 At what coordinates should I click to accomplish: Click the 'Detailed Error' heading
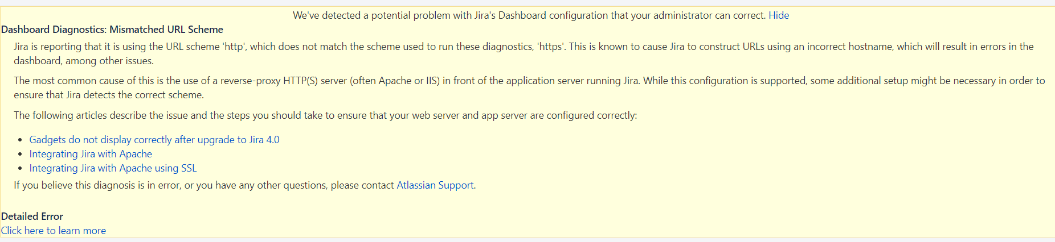[32, 216]
